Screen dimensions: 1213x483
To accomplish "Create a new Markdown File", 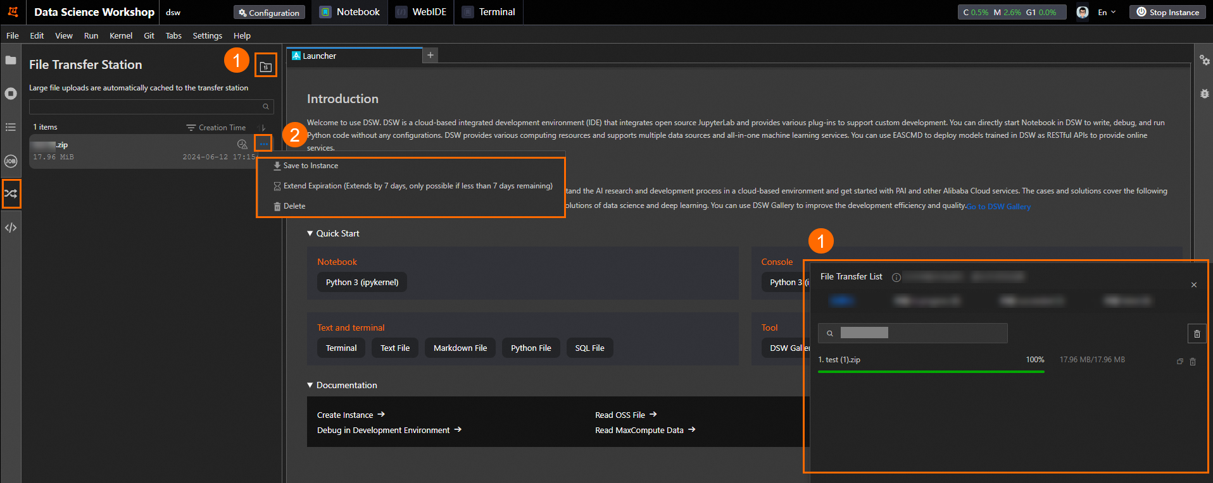I will (x=460, y=348).
